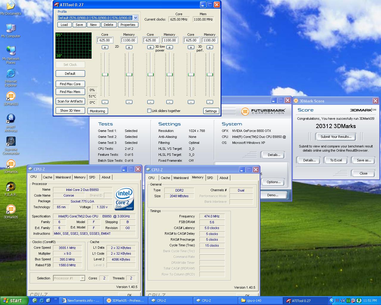
Task: Switch to Mainboard tab in left CPU-Z
Action: click(x=63, y=177)
